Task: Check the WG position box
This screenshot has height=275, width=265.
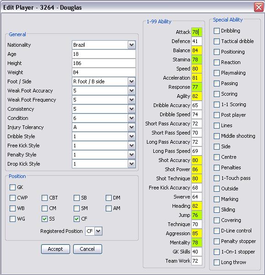Action: point(12,219)
